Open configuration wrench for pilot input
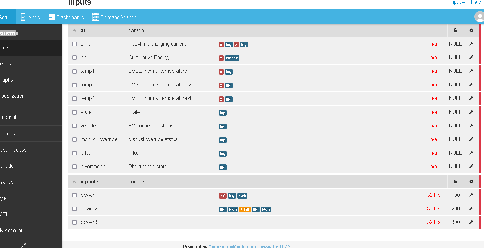Image resolution: width=484 pixels, height=248 pixels. 471,153
